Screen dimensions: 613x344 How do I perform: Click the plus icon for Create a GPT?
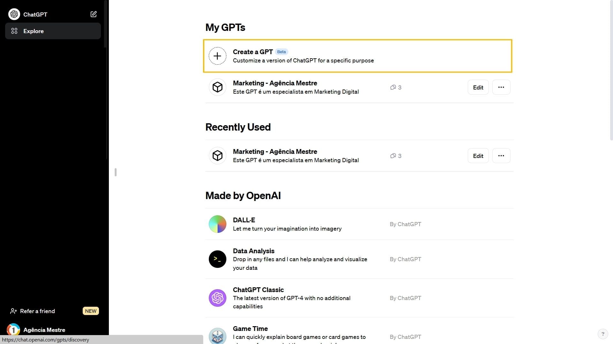[217, 56]
